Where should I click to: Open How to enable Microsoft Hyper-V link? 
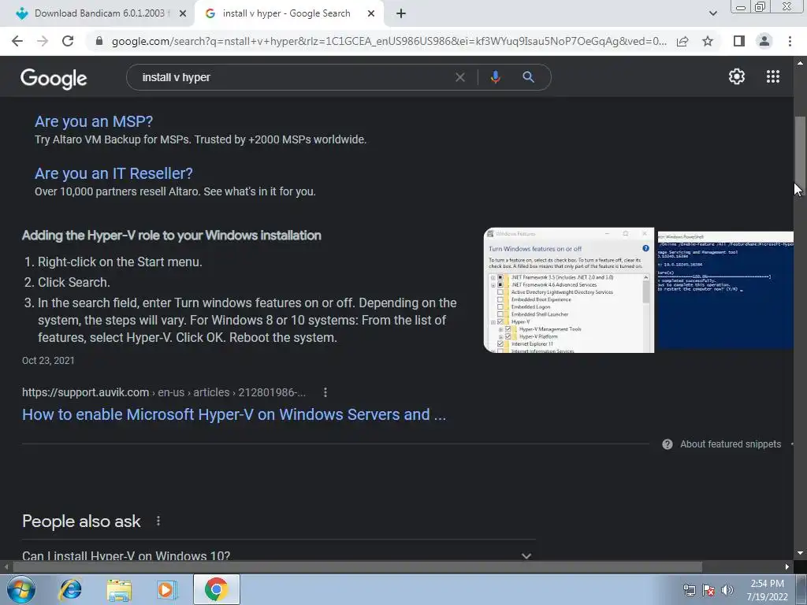coord(234,414)
